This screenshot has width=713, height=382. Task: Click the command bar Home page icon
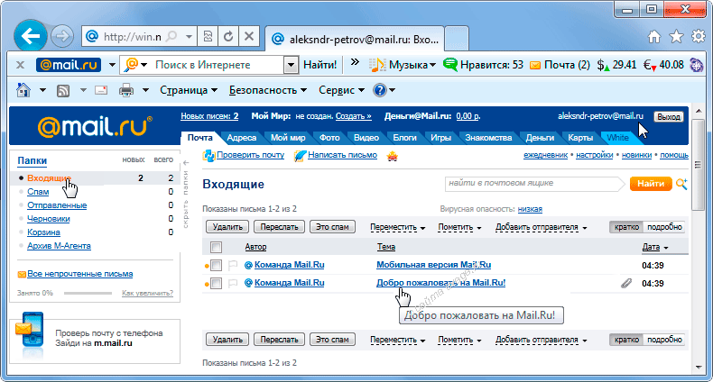(x=23, y=90)
